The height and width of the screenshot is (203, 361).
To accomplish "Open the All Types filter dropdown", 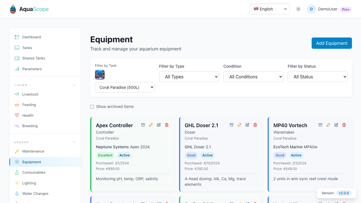I will [x=189, y=77].
